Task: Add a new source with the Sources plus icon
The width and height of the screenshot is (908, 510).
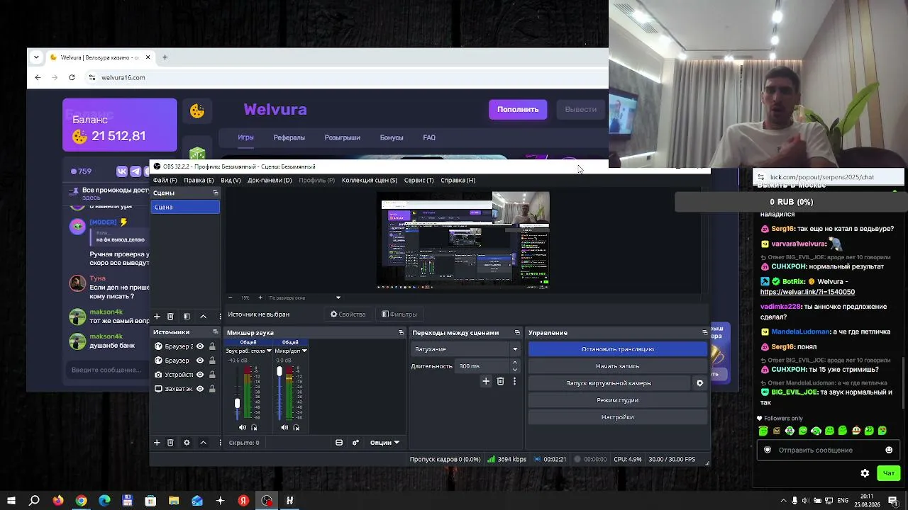Action: pyautogui.click(x=157, y=443)
